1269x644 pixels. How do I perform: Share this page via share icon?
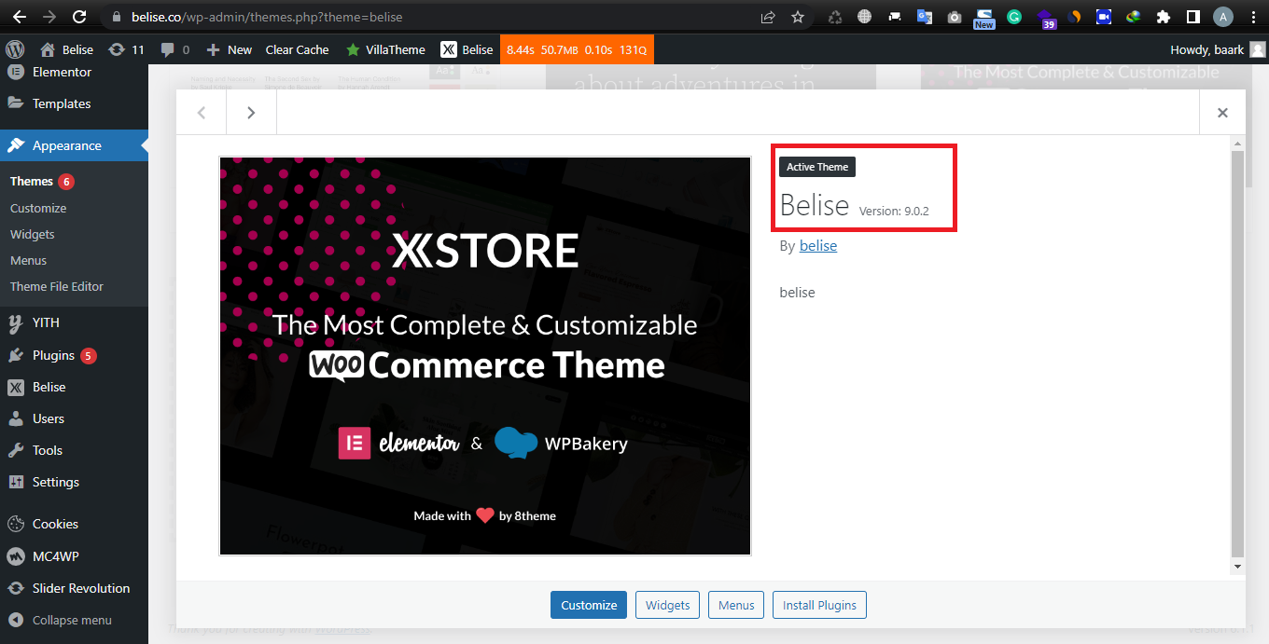tap(768, 17)
